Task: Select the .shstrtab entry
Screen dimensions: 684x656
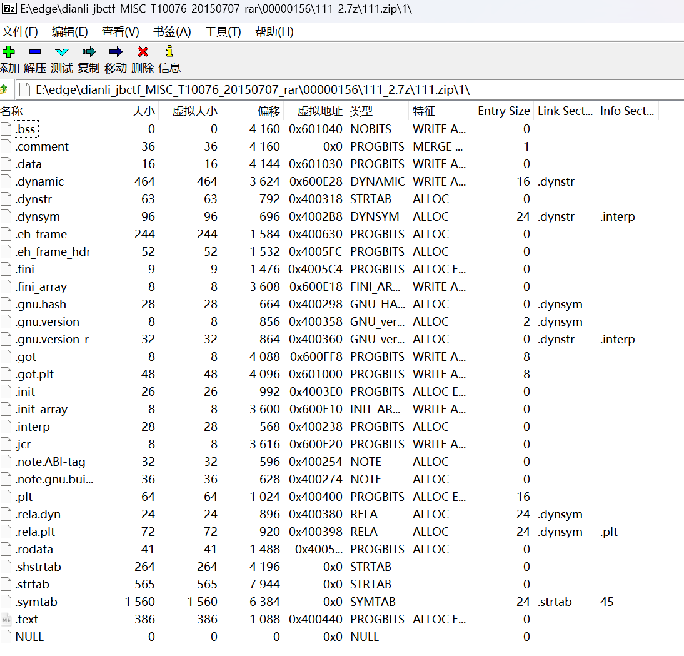Action: [x=38, y=567]
